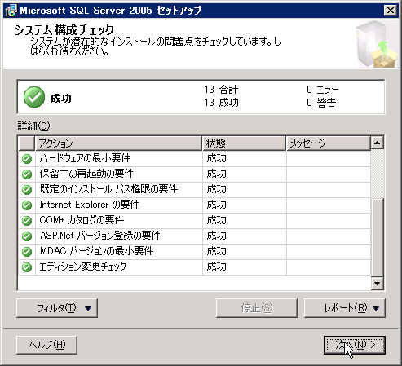402x366 pixels.
Task: Click the check icon beside Internet Explorer の要件
Action: point(27,205)
